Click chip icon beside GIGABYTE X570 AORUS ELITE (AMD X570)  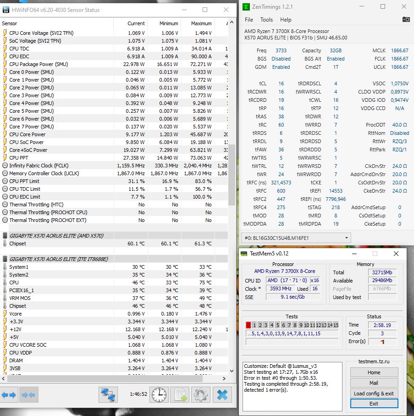[5, 236]
